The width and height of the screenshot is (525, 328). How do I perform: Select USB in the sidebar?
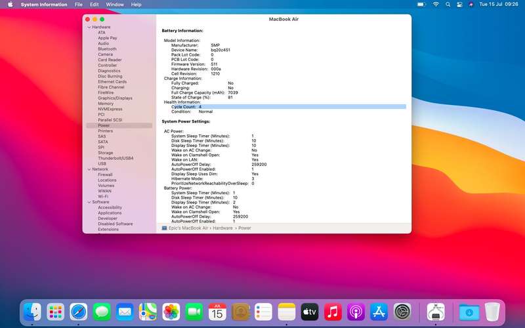point(102,163)
